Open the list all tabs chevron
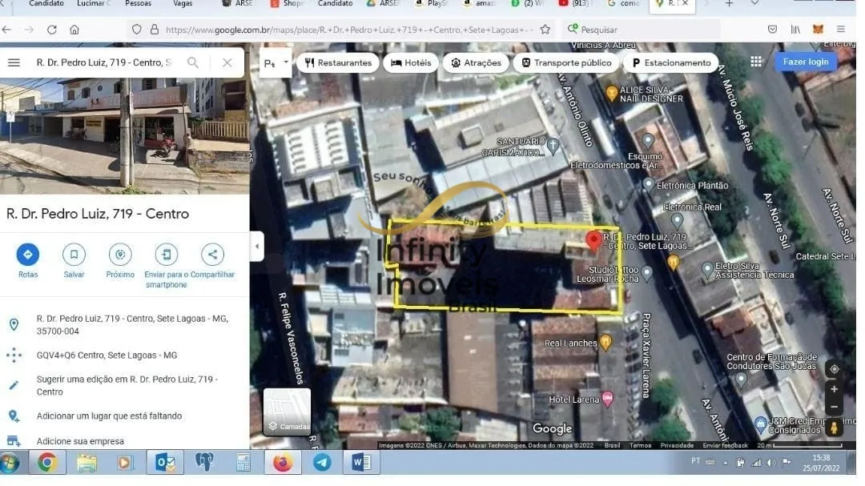The height and width of the screenshot is (486, 865). (754, 4)
